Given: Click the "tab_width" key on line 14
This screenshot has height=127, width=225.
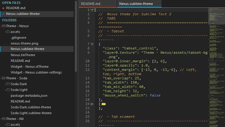Looking at the screenshot, I should (116, 82).
